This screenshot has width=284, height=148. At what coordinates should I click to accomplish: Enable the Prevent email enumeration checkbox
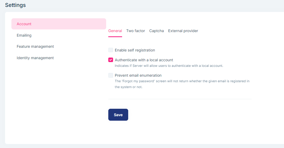point(111,75)
